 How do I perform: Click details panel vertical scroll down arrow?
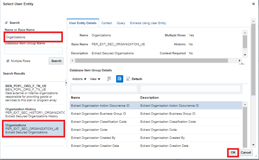(x=245, y=55)
